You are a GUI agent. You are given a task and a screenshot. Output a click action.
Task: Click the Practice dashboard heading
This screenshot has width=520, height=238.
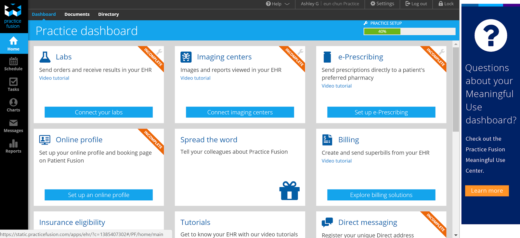click(x=87, y=31)
